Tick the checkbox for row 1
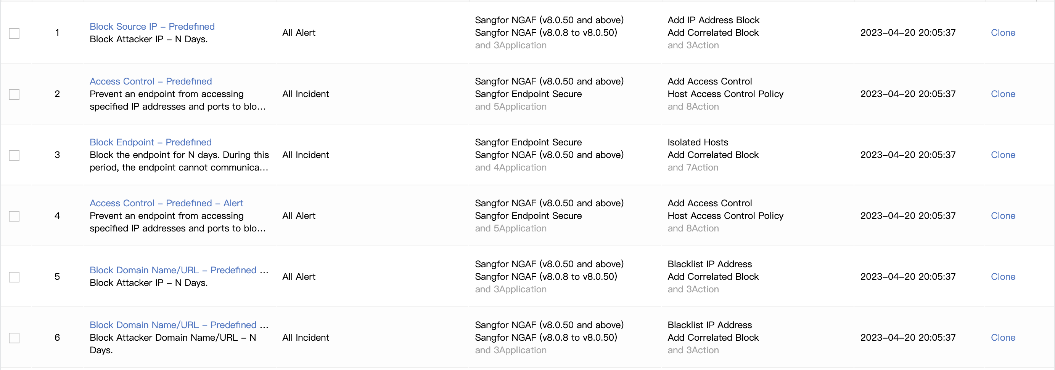The image size is (1055, 370). click(x=14, y=33)
